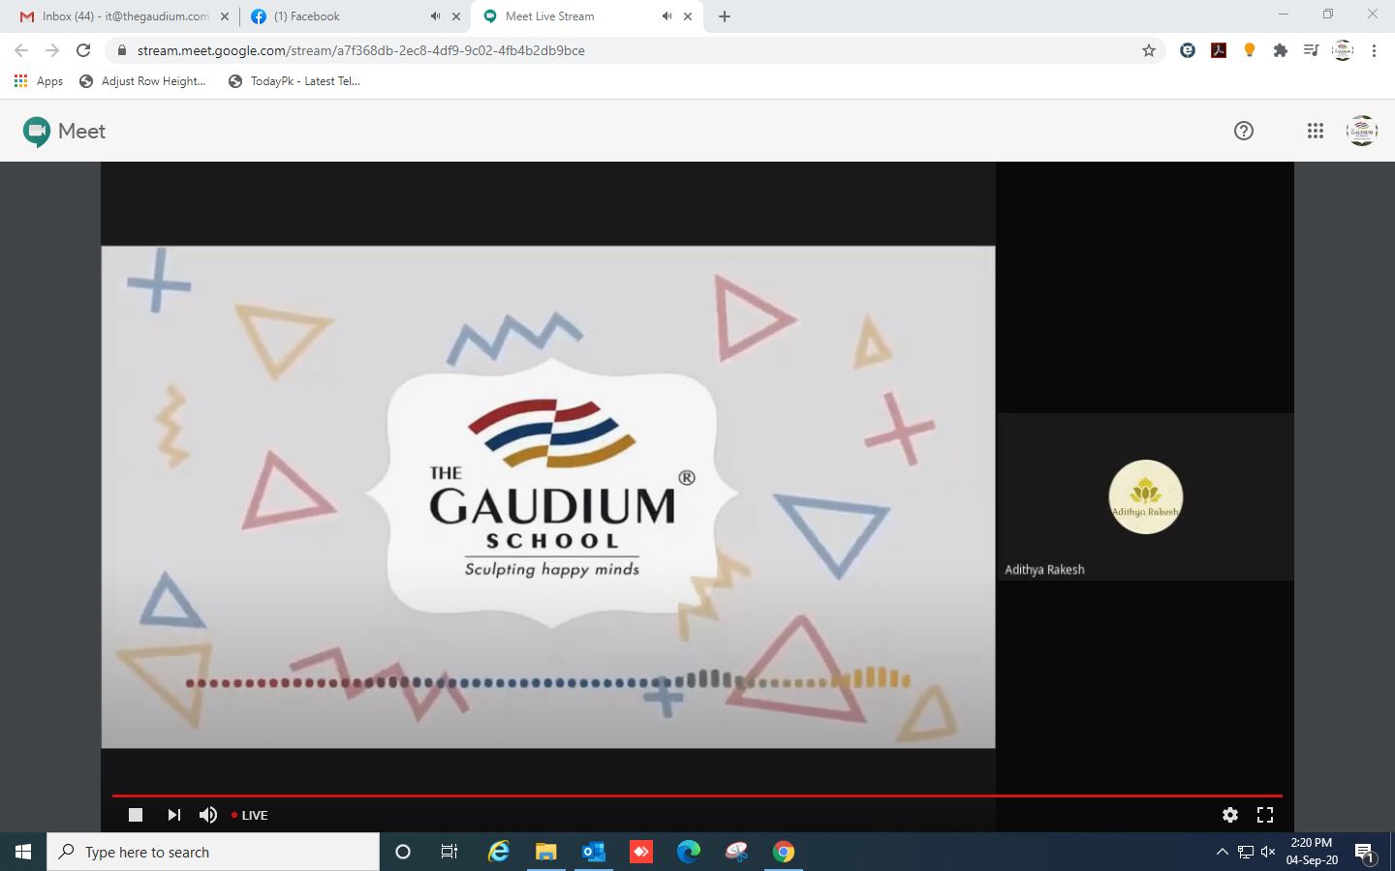Open the media control playlist icon
The height and width of the screenshot is (871, 1395).
[x=1311, y=50]
